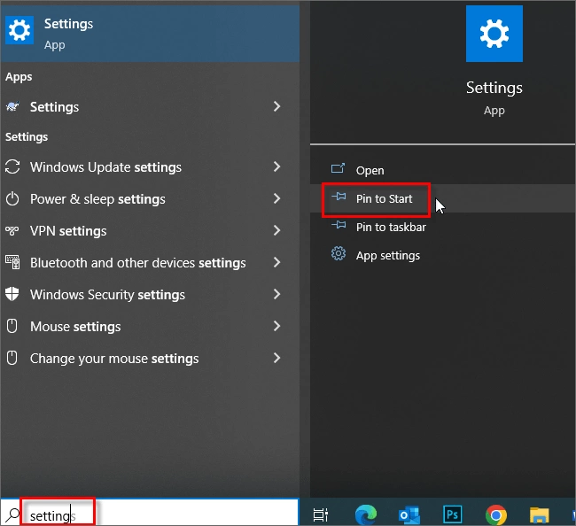Screen dimensions: 576x526
Task: Open the Settings app best match result
Action: click(x=150, y=34)
